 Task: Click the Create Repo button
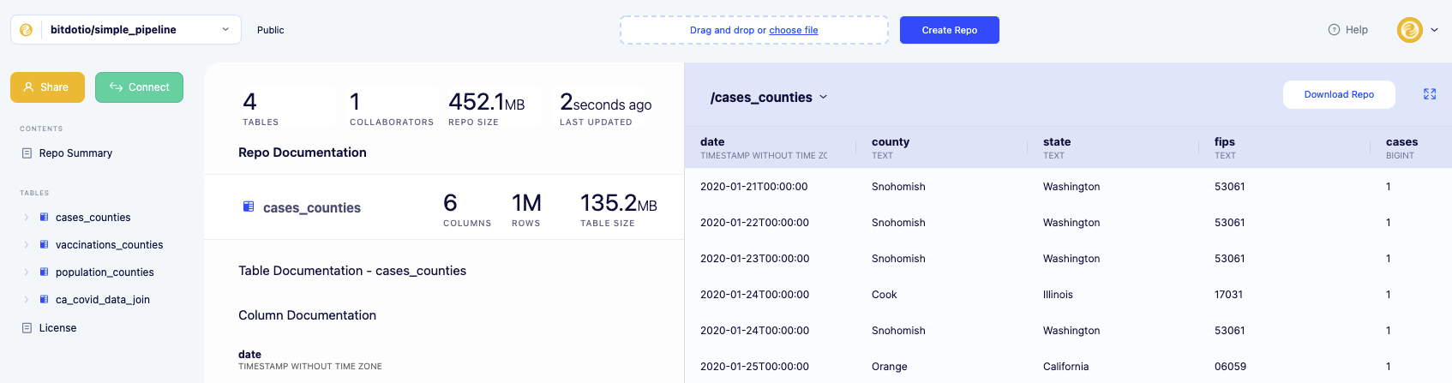[x=949, y=30]
